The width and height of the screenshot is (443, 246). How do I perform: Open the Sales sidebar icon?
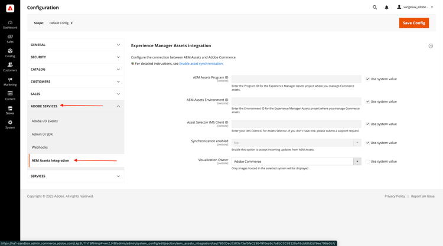(10, 39)
